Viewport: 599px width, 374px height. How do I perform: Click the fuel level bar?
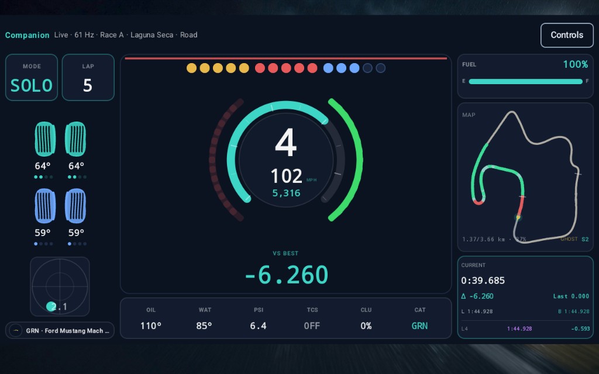(525, 81)
